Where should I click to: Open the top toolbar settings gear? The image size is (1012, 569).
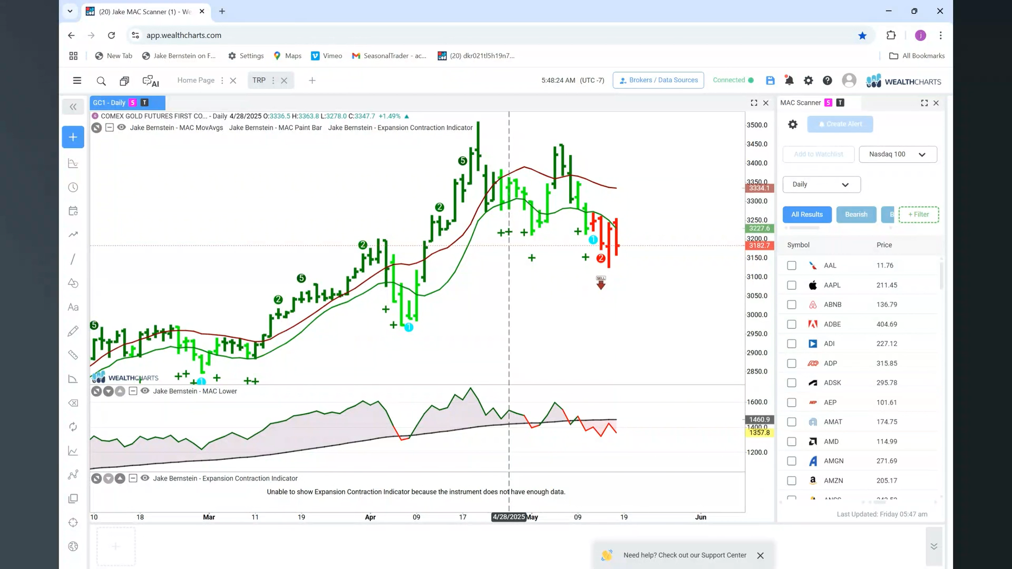click(x=808, y=80)
